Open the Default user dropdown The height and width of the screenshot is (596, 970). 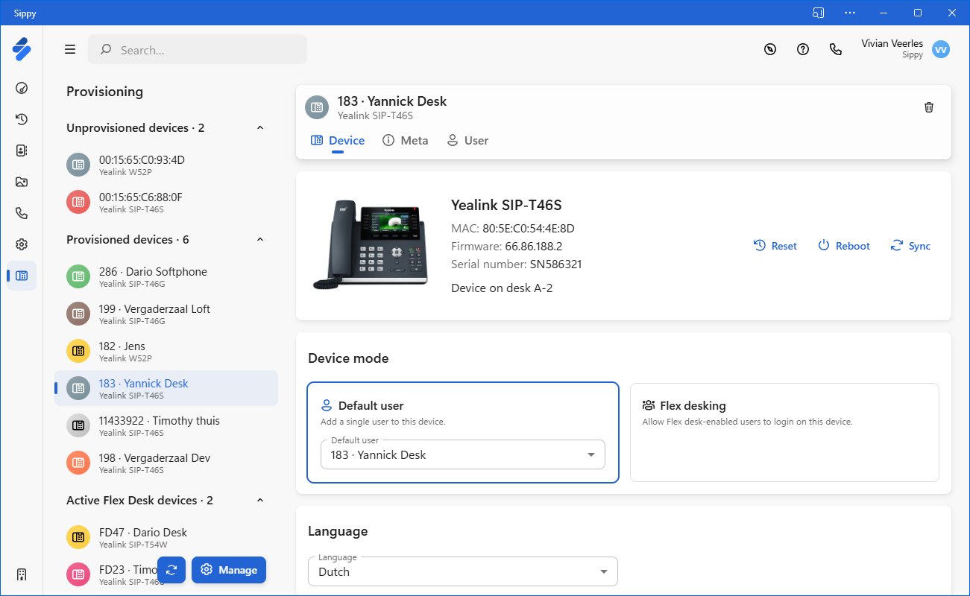[x=462, y=454]
